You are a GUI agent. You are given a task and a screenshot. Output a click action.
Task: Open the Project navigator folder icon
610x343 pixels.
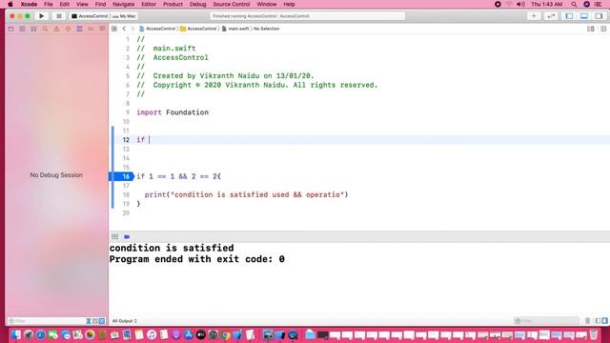click(10, 29)
